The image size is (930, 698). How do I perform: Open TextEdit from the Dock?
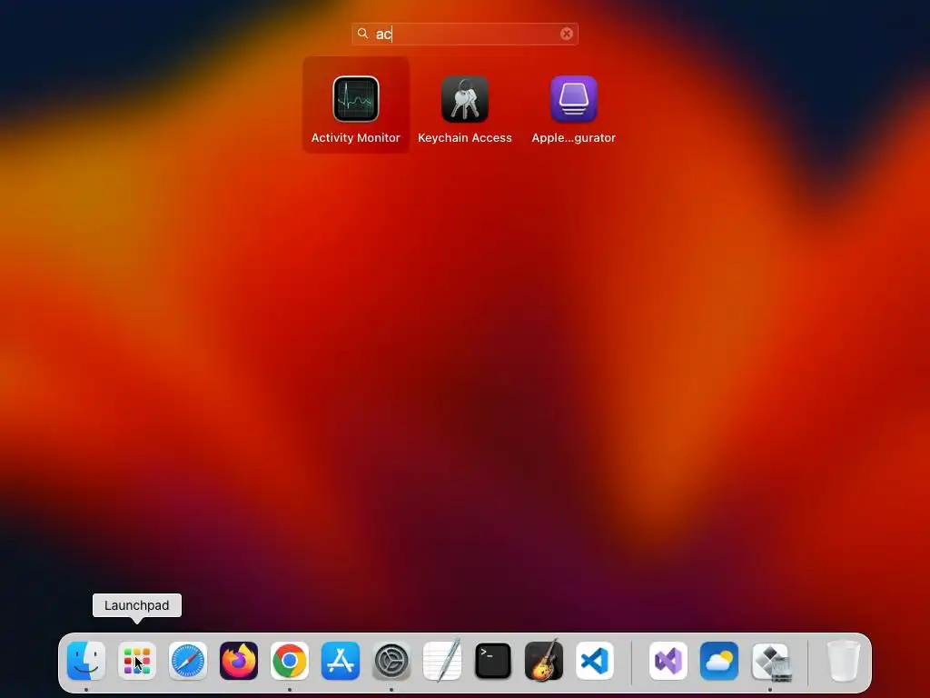pyautogui.click(x=442, y=661)
